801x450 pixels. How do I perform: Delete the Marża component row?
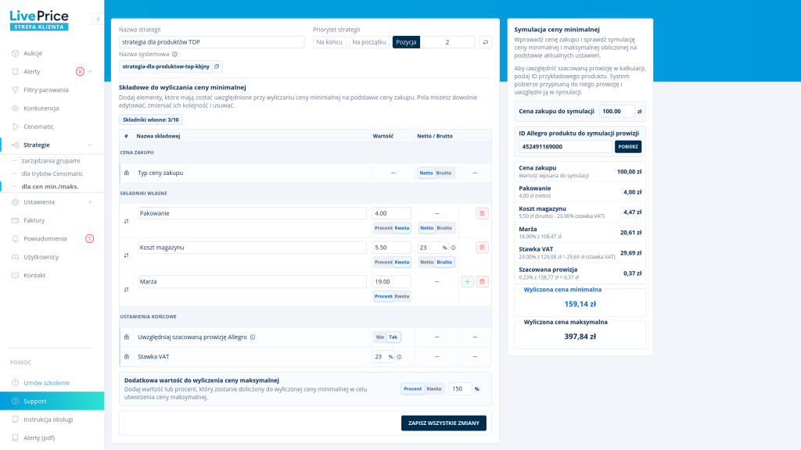pos(482,281)
